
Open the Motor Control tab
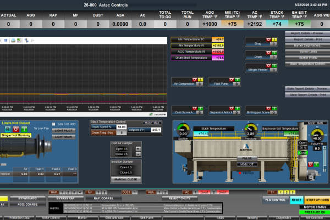tap(51, 218)
